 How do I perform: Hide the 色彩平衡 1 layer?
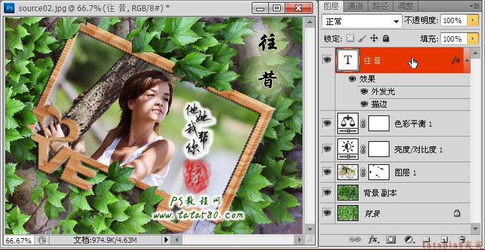click(x=327, y=123)
